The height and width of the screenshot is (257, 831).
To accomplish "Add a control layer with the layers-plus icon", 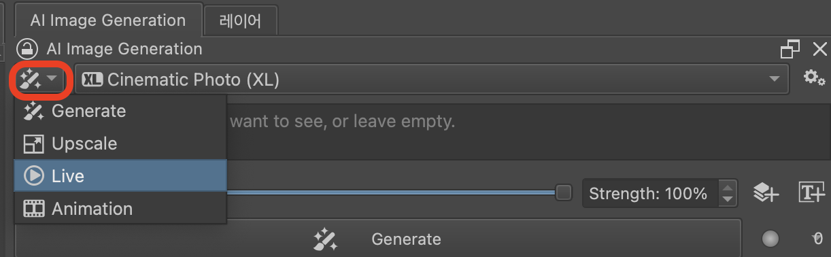I will (765, 193).
